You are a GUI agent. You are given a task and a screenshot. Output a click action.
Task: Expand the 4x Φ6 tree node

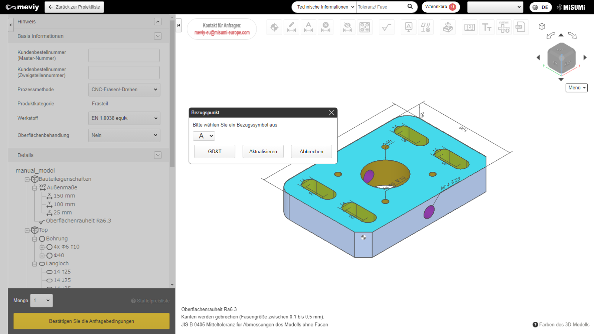42,247
